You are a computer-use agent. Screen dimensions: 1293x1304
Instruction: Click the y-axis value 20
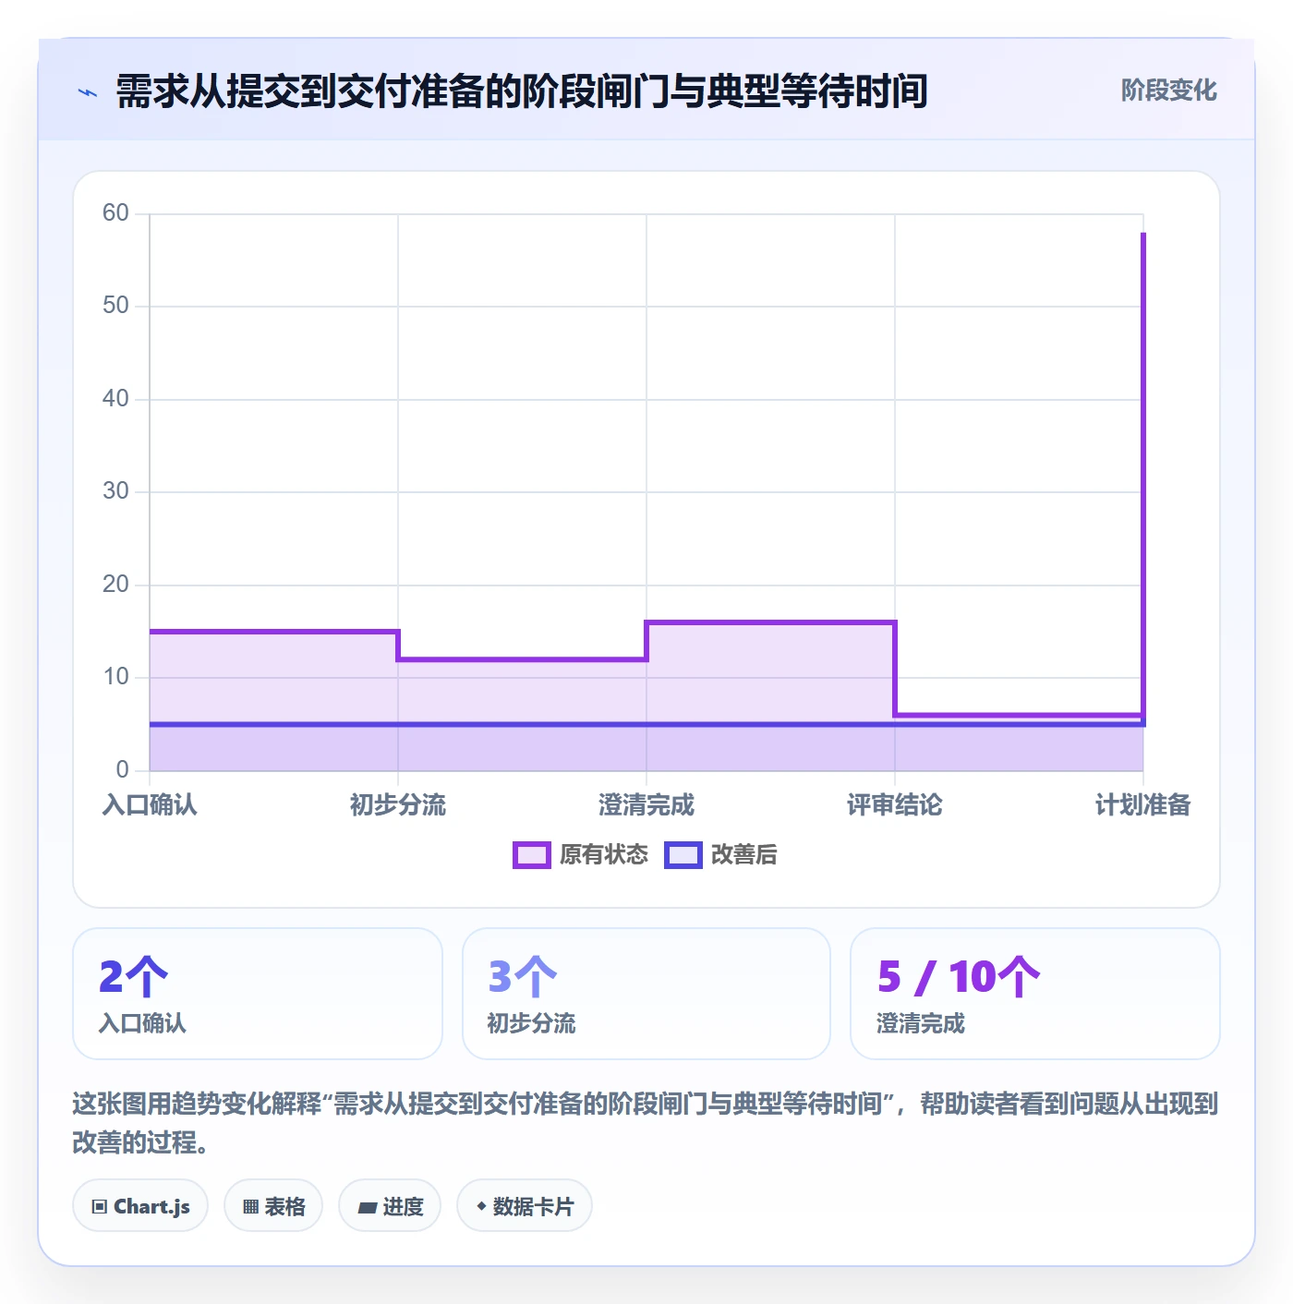(115, 585)
